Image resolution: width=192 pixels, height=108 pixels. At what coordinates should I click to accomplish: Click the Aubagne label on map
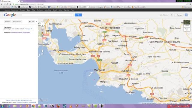click(x=126, y=71)
